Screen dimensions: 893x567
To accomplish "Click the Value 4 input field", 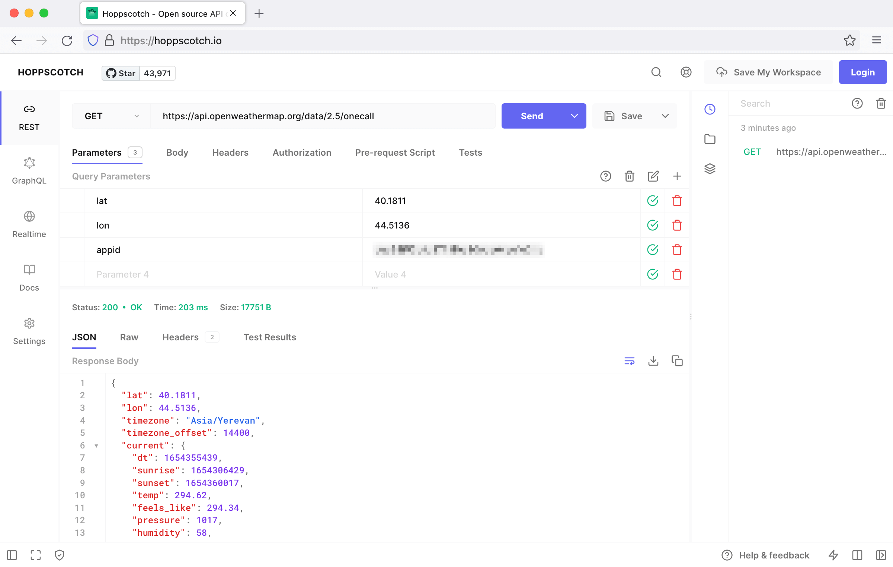I will click(501, 274).
